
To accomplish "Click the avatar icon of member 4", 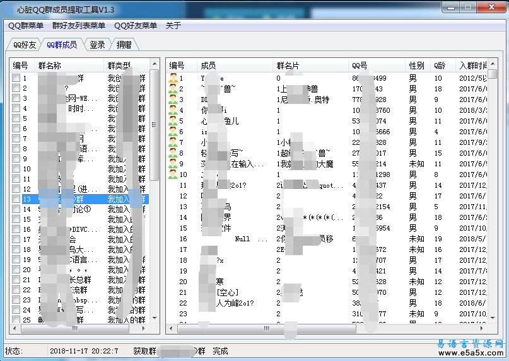I will [173, 110].
